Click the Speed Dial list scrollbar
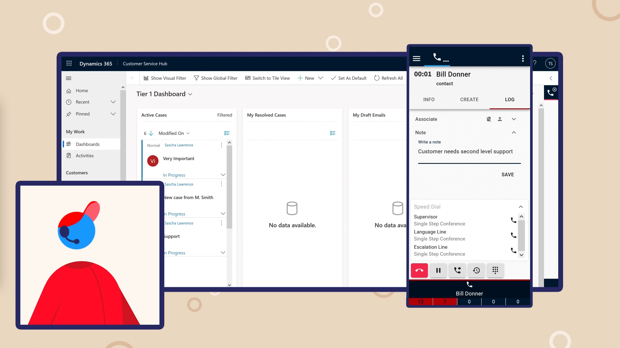 [x=521, y=236]
